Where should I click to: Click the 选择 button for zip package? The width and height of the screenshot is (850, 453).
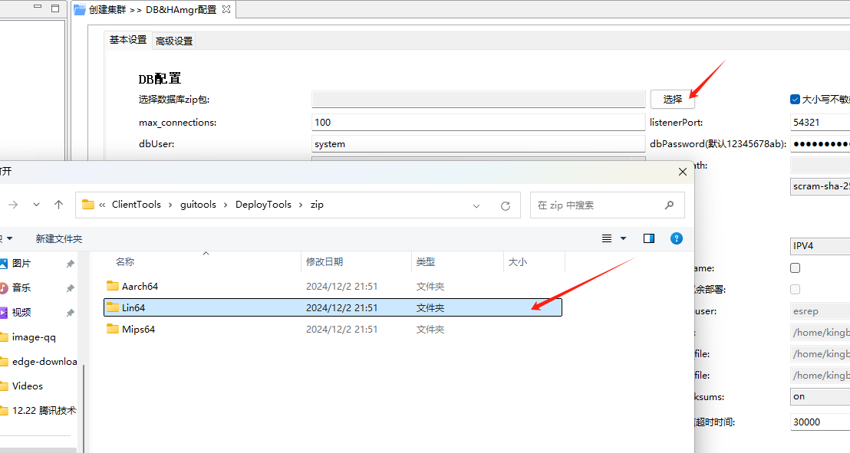672,99
